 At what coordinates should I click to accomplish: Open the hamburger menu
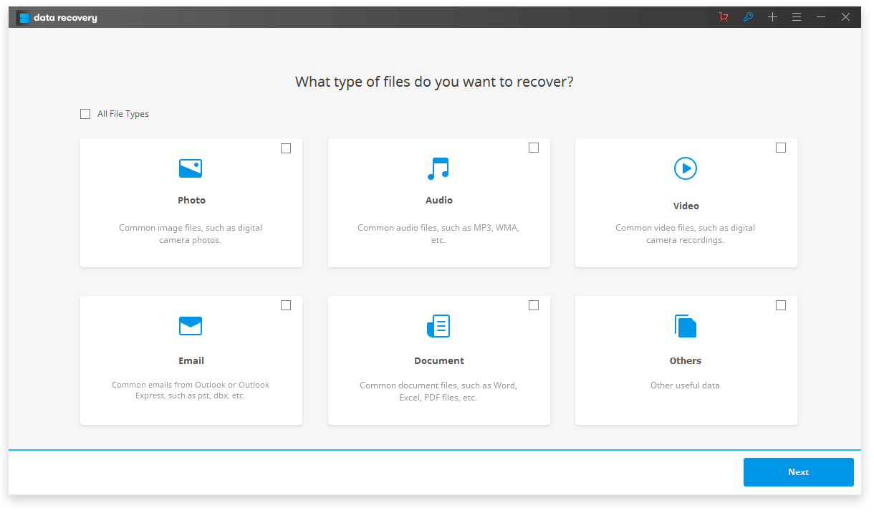(797, 16)
